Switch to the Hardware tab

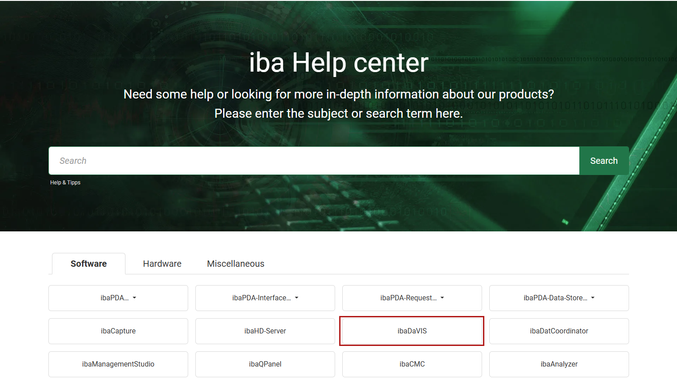click(x=162, y=264)
